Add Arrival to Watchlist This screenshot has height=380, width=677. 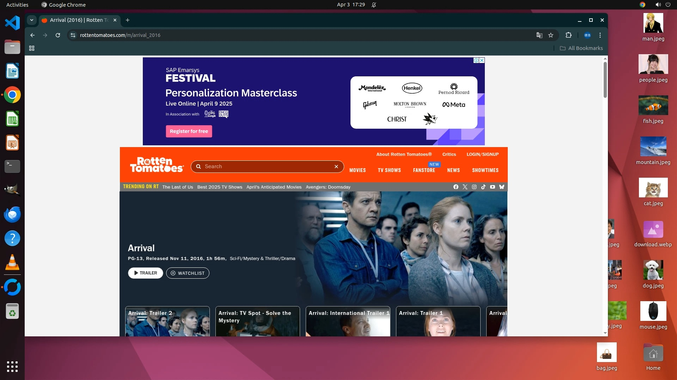pos(188,273)
